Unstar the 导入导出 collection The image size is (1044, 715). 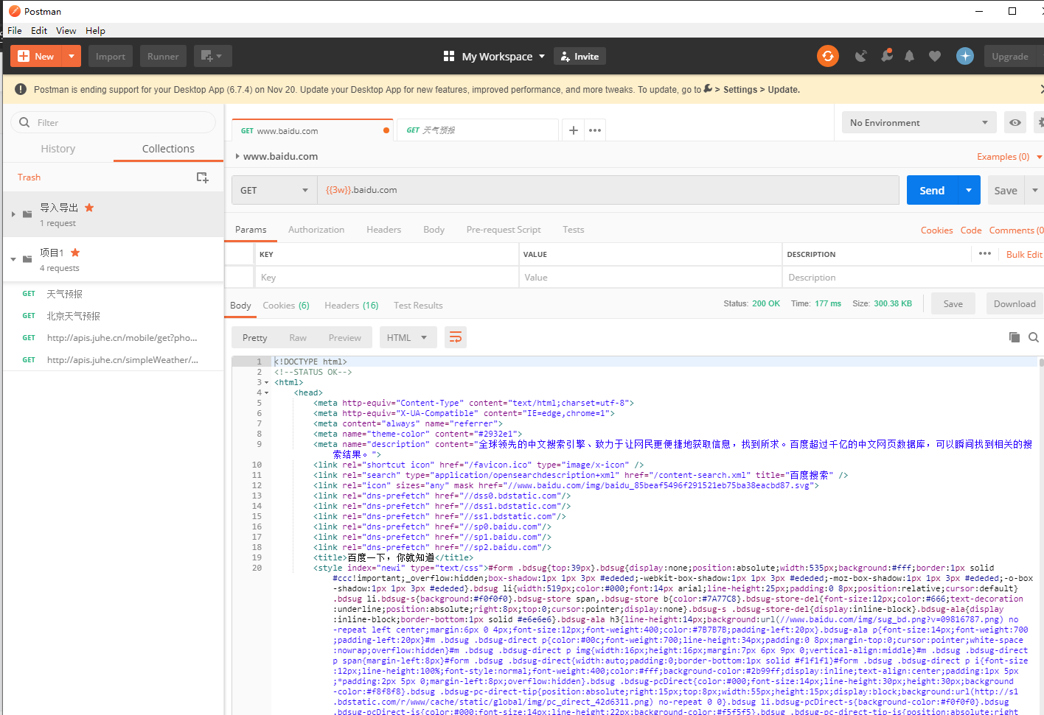tap(89, 208)
